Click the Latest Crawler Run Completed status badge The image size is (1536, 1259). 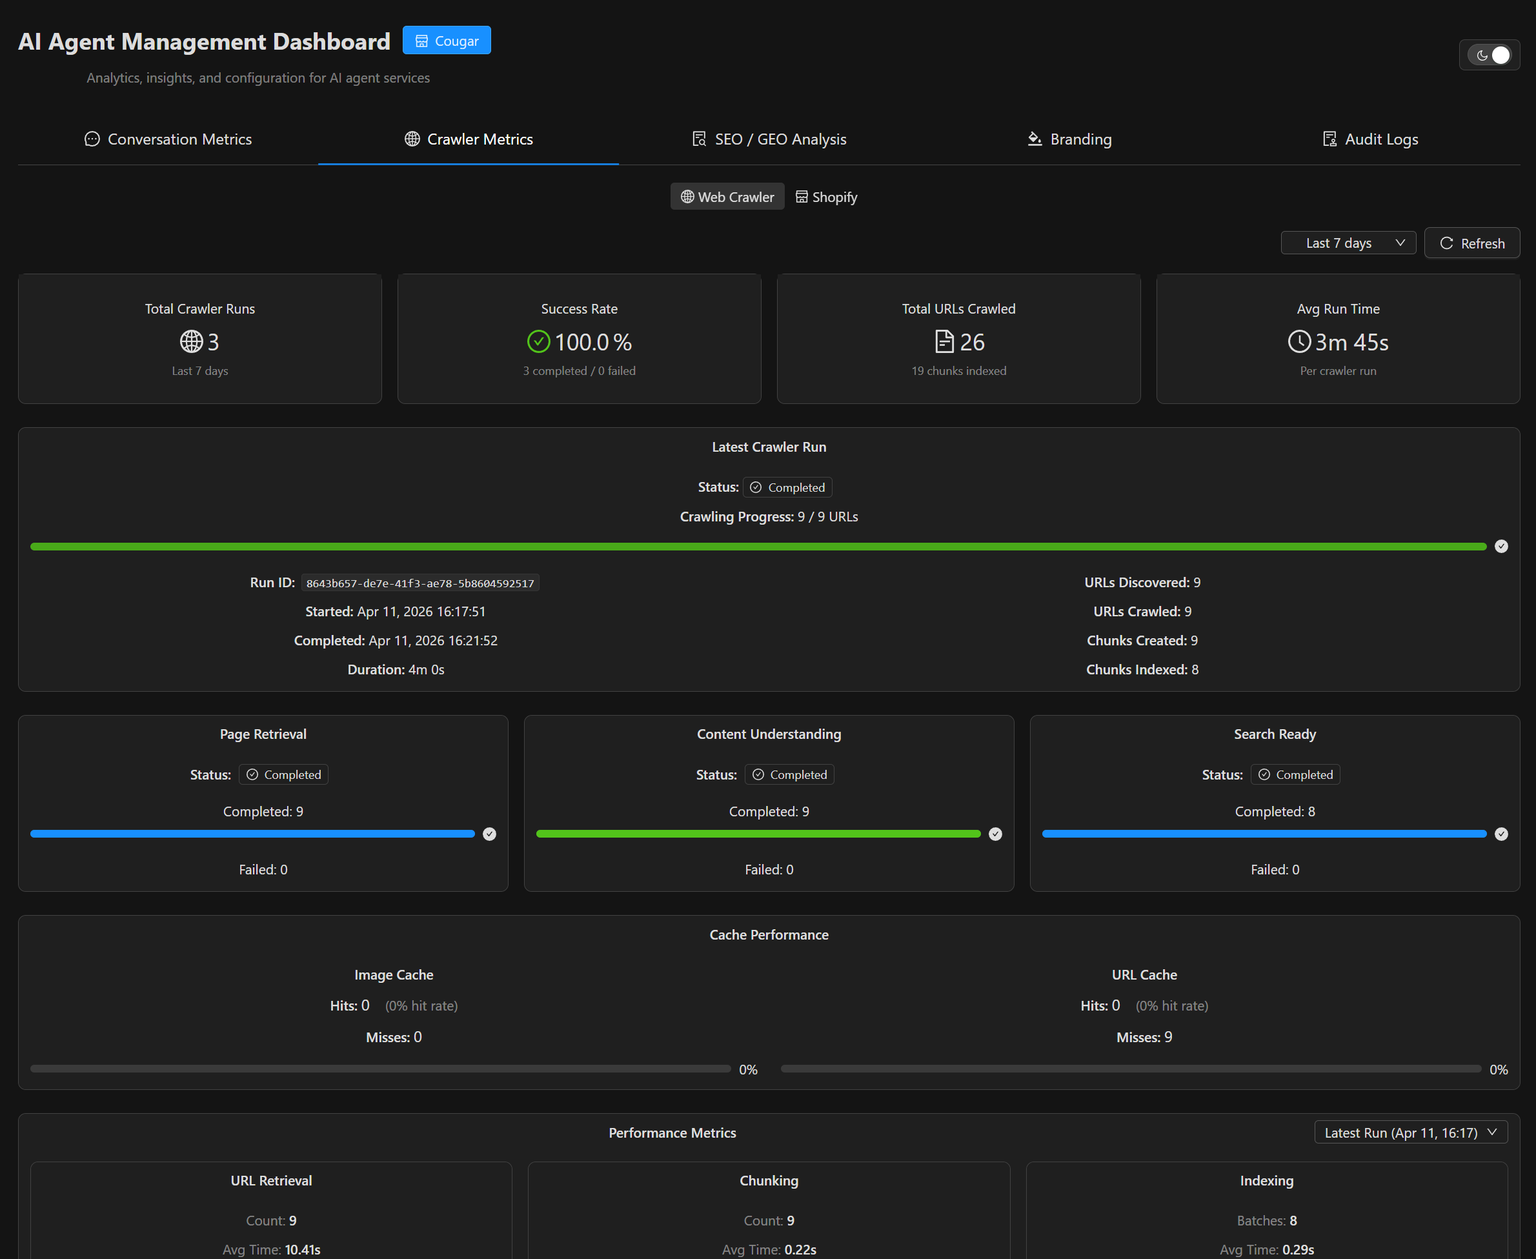[x=787, y=487]
